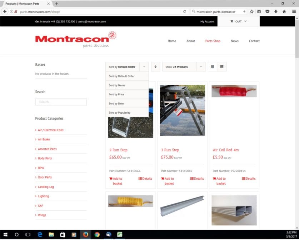The height and width of the screenshot is (240, 299).
Task: Browse the Body Parts category
Action: tap(45, 158)
